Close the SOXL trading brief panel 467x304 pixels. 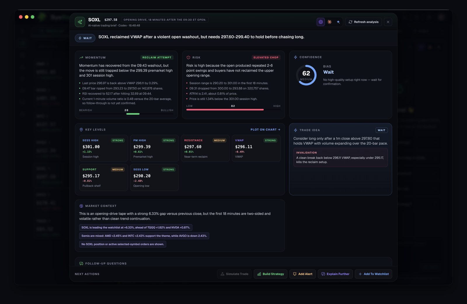[x=388, y=22]
